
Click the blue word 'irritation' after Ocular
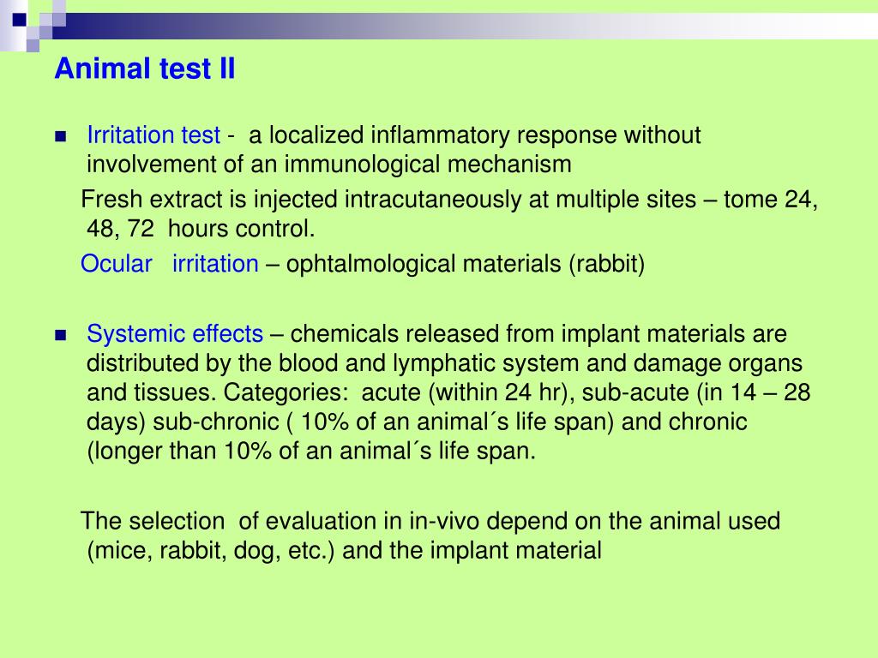(215, 264)
